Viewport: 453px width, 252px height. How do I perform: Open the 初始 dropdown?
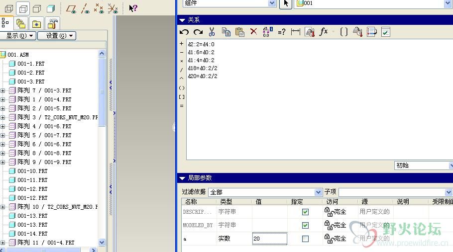click(x=451, y=166)
